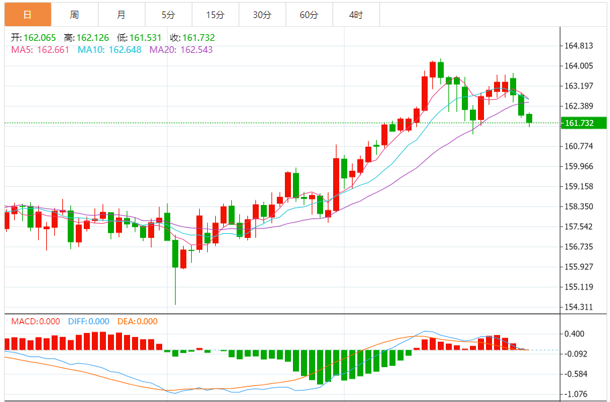
Task: Click the 156.735 price axis label
Action: pos(579,247)
